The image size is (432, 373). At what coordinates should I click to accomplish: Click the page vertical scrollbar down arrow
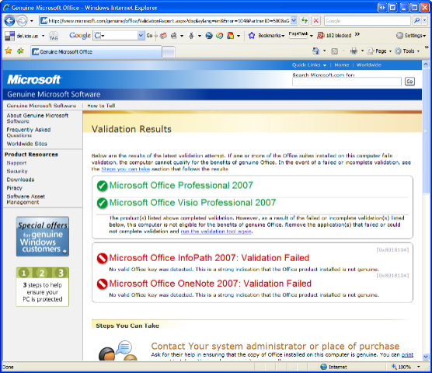click(426, 357)
